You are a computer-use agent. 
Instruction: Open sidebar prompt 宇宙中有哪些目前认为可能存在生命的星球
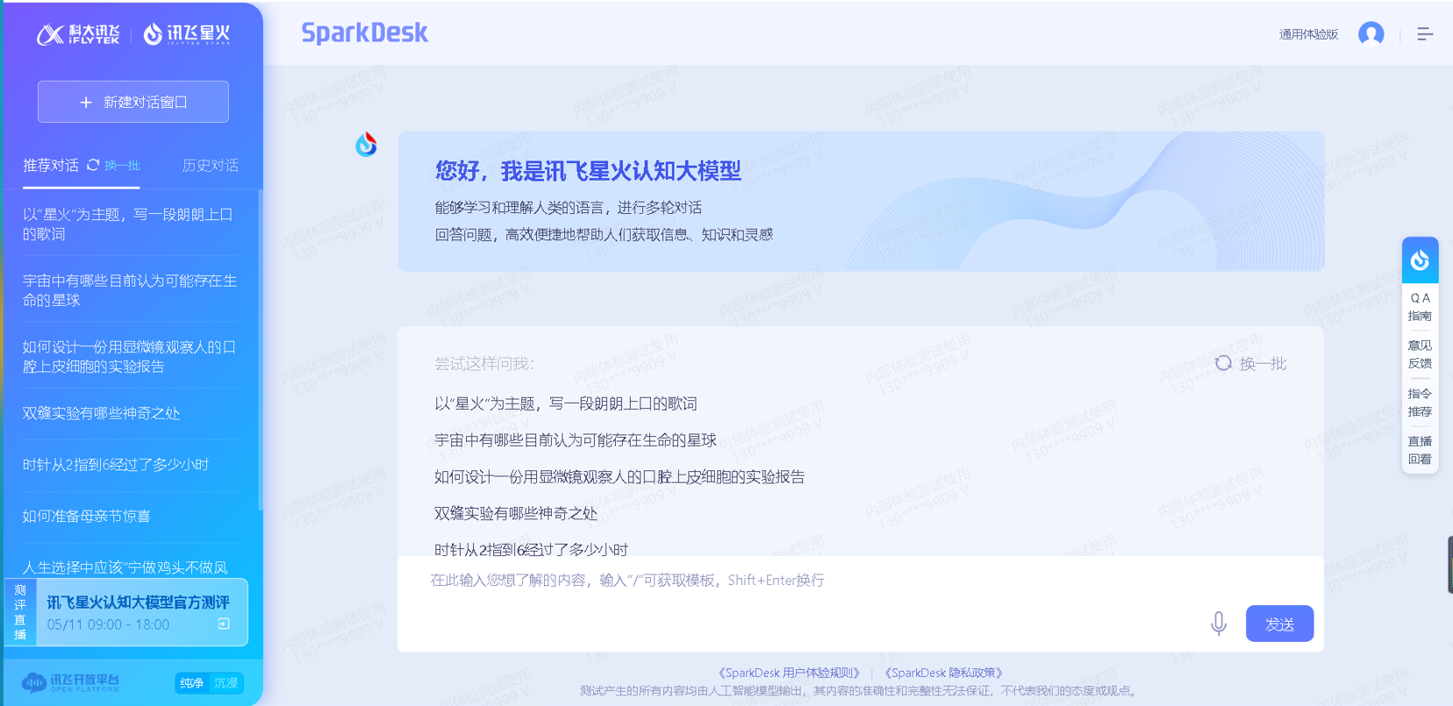pos(129,290)
